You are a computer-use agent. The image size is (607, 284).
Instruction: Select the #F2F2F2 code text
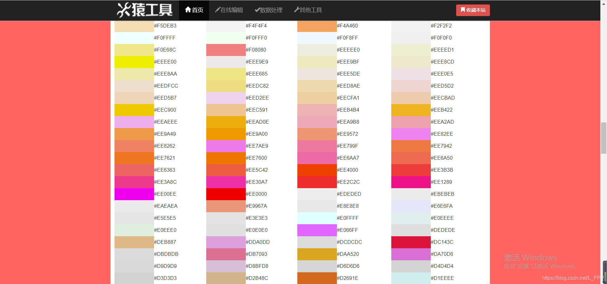(x=441, y=26)
